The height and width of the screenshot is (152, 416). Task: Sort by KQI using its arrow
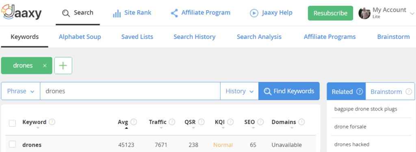[223, 128]
